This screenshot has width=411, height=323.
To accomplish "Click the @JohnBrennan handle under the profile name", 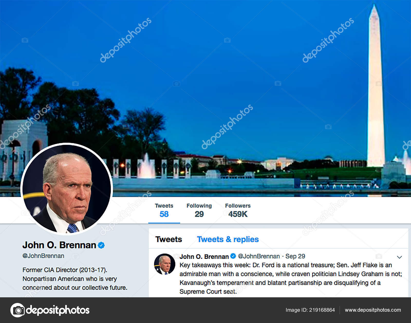I will 43,256.
